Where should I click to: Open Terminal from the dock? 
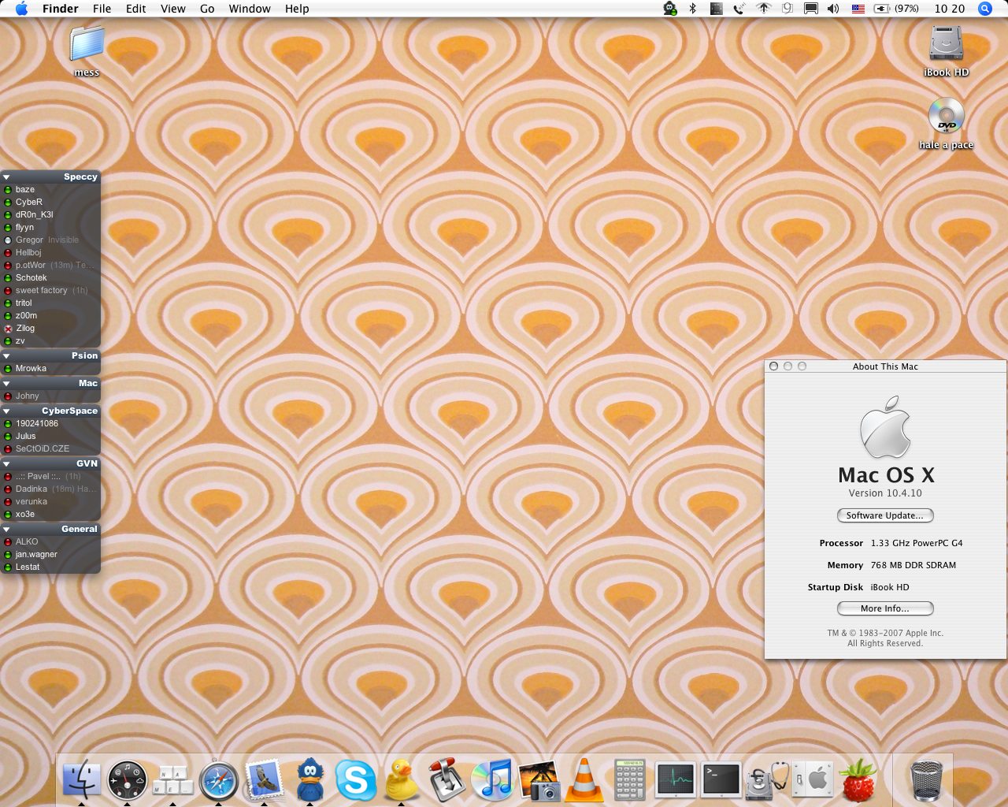pyautogui.click(x=721, y=779)
